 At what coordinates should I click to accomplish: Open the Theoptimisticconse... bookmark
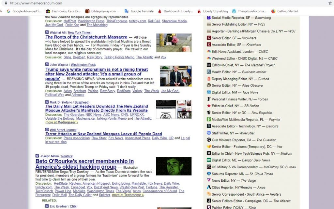(249, 11)
